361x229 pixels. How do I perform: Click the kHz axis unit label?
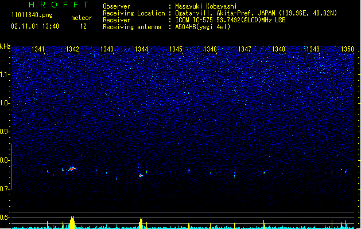pos(5,46)
